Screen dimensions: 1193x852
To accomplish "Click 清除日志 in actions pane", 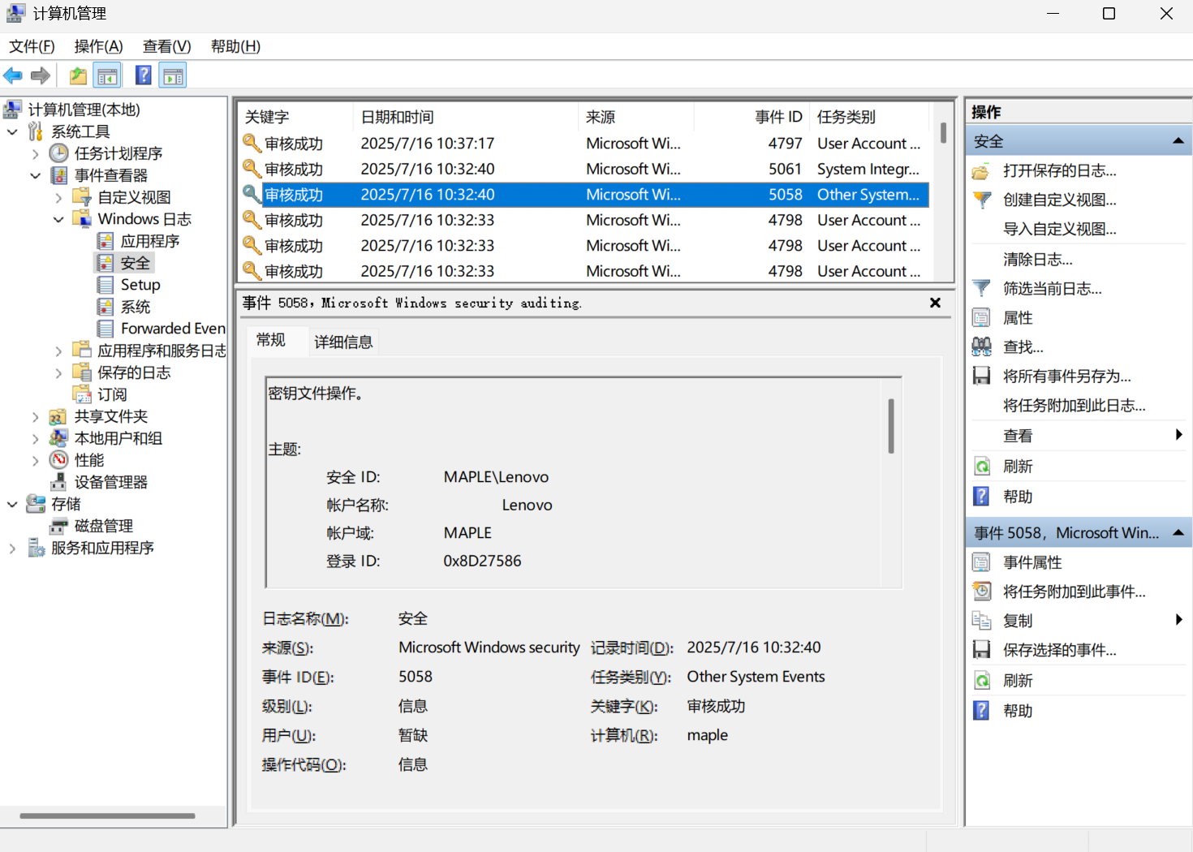I will [x=1037, y=260].
